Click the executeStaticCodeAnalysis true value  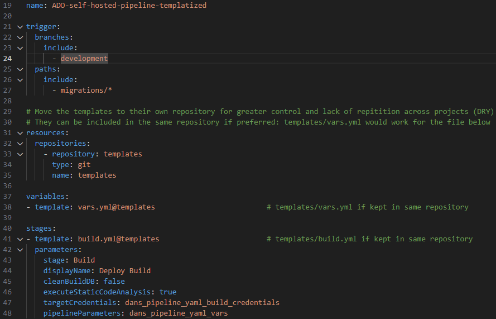(168, 292)
